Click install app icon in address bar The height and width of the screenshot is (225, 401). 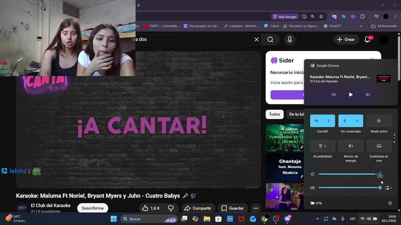tap(304, 17)
